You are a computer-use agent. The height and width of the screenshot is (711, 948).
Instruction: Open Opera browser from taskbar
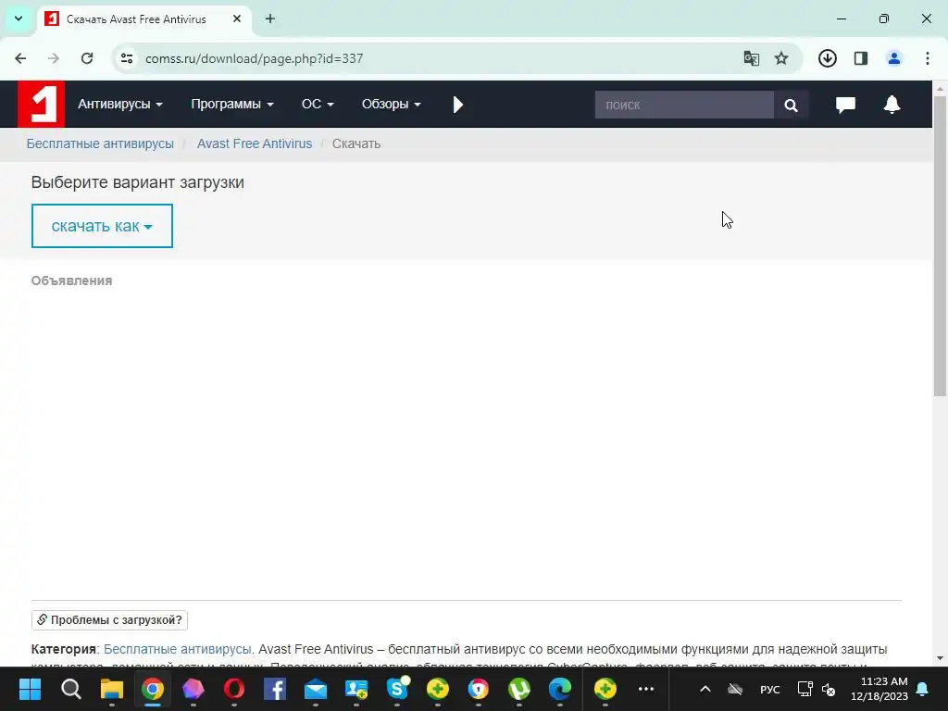click(234, 689)
